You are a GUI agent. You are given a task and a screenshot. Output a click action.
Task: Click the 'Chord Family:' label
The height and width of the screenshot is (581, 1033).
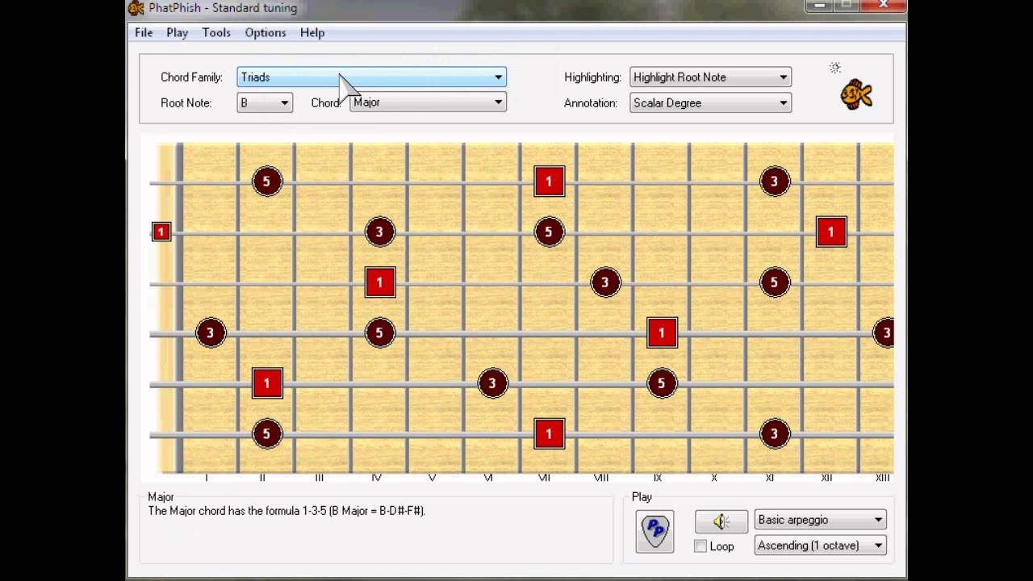[191, 77]
